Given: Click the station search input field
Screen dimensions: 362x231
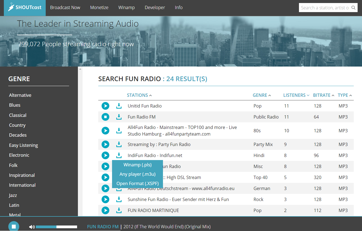Looking at the screenshot, I should point(324,8).
